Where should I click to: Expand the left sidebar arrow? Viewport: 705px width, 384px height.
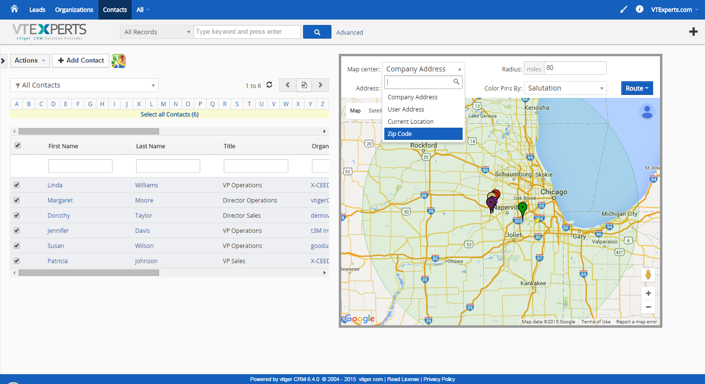3,61
